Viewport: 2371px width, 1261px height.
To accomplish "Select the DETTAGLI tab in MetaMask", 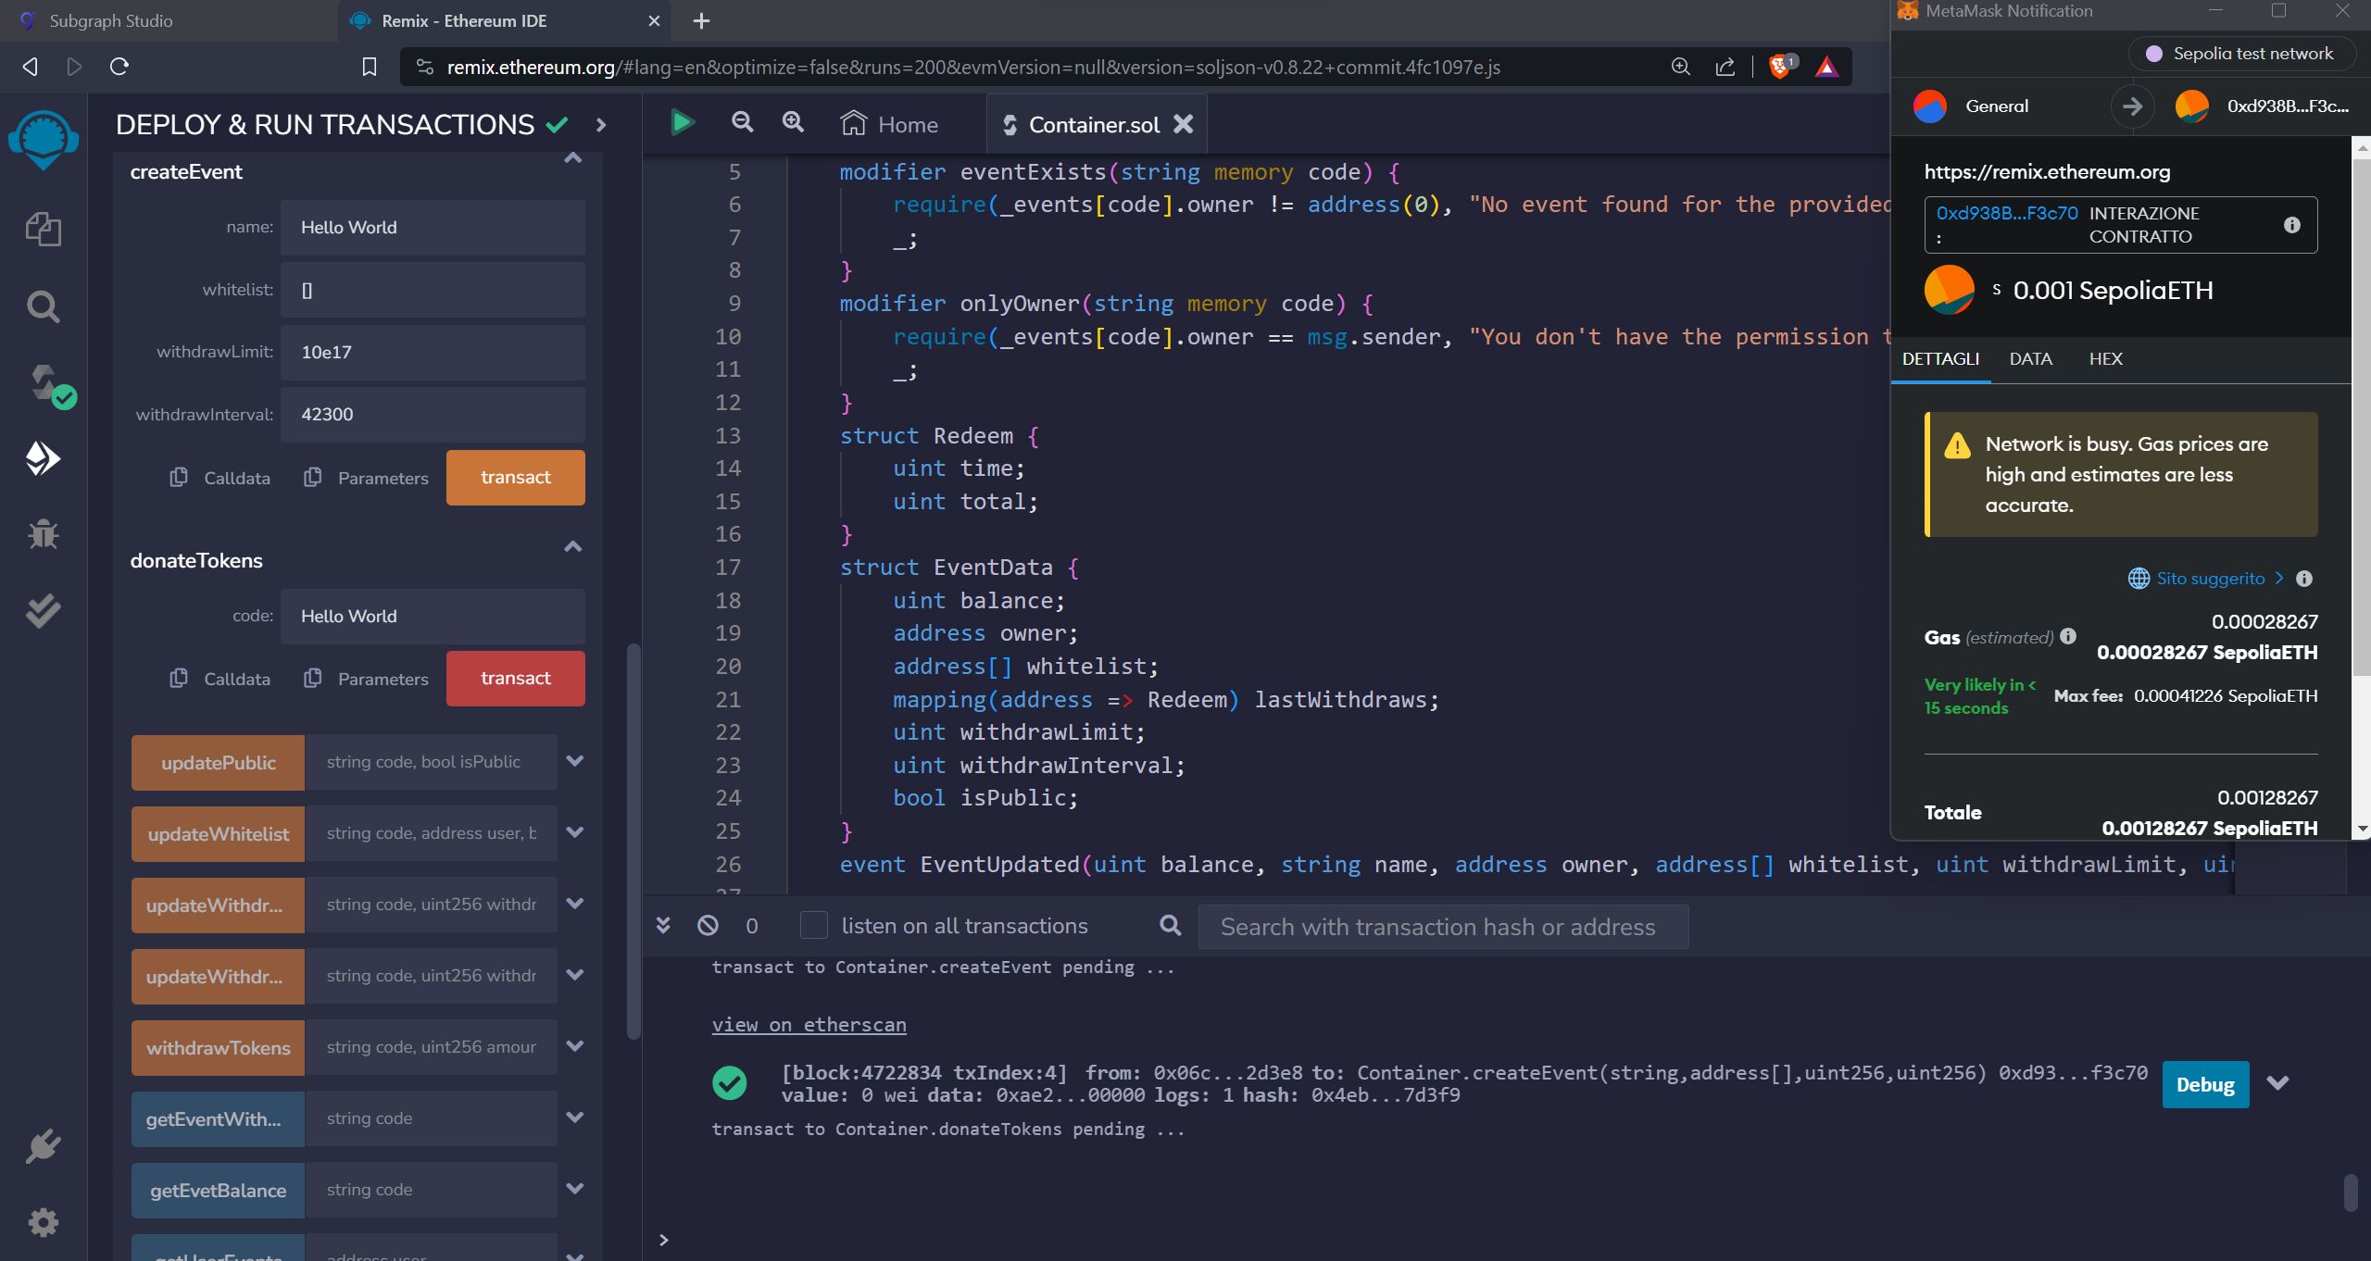I will click(x=1941, y=357).
